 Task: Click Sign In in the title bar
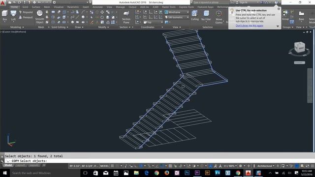click(x=242, y=2)
